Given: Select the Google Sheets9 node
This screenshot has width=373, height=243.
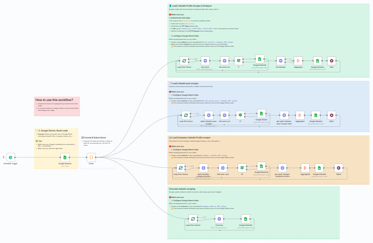Looking at the screenshot, I should [246, 219].
